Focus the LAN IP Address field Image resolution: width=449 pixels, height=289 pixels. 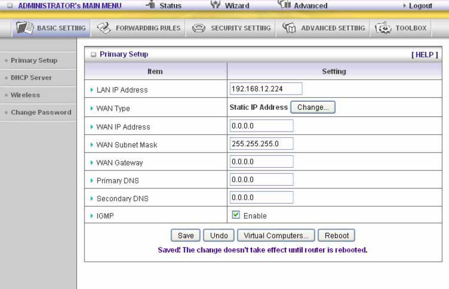coord(266,89)
